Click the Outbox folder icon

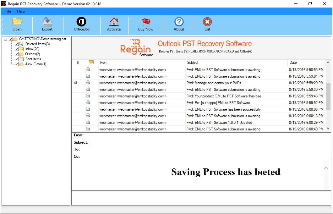21,54
